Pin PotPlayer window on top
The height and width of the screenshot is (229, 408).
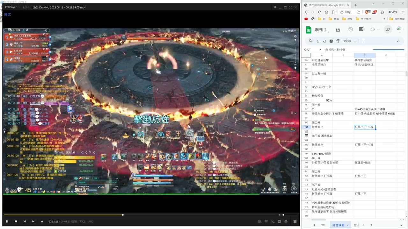click(275, 7)
